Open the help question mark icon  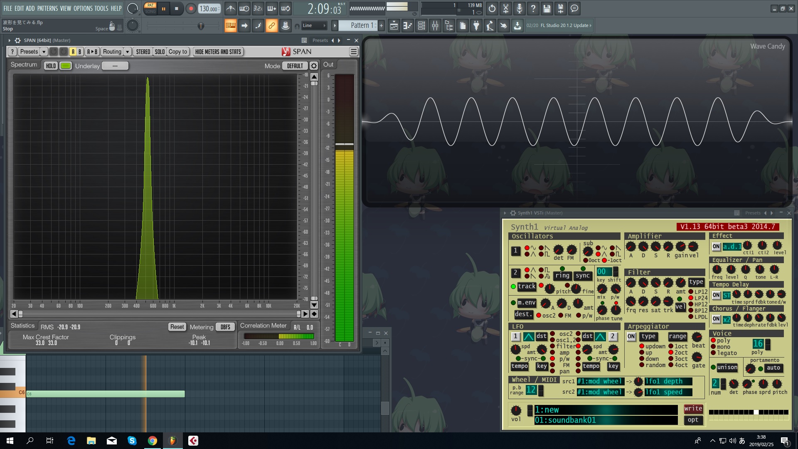533,8
